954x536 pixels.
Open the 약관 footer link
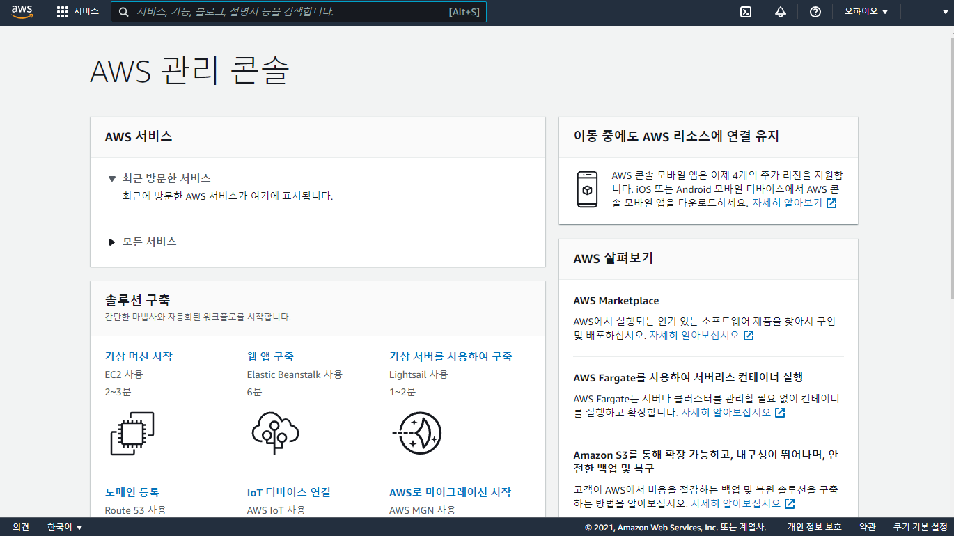tap(868, 528)
